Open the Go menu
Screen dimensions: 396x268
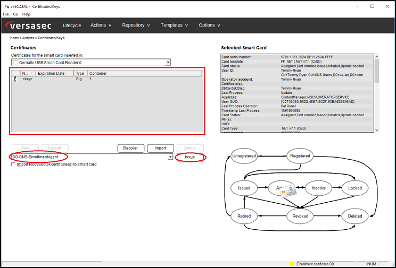15,14
